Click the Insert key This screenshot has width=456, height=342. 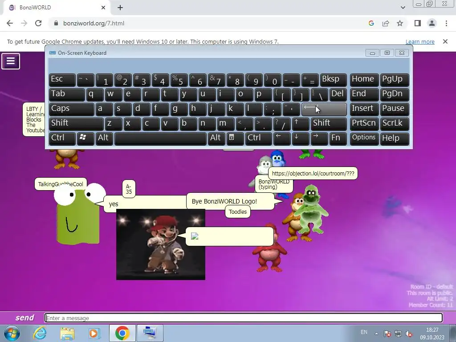pos(364,109)
